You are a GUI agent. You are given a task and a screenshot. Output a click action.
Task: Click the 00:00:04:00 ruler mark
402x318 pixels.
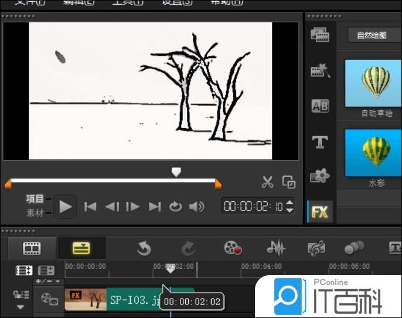pos(261,266)
